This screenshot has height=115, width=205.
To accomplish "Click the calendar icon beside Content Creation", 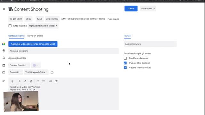I will (x=4, y=65).
